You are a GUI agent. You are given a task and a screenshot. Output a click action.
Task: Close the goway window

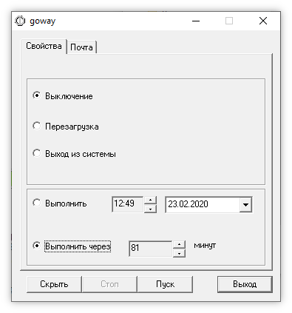click(263, 21)
